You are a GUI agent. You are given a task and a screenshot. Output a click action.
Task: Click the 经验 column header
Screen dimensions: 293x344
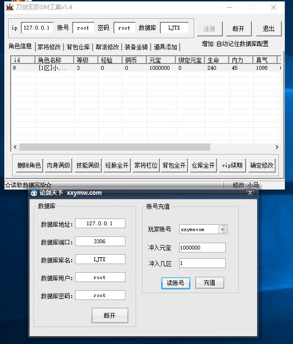tap(110, 60)
